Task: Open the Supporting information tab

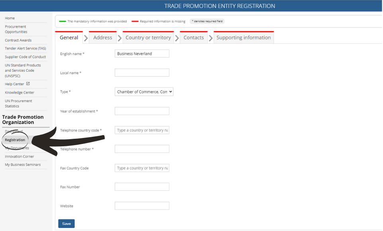Action: [244, 37]
